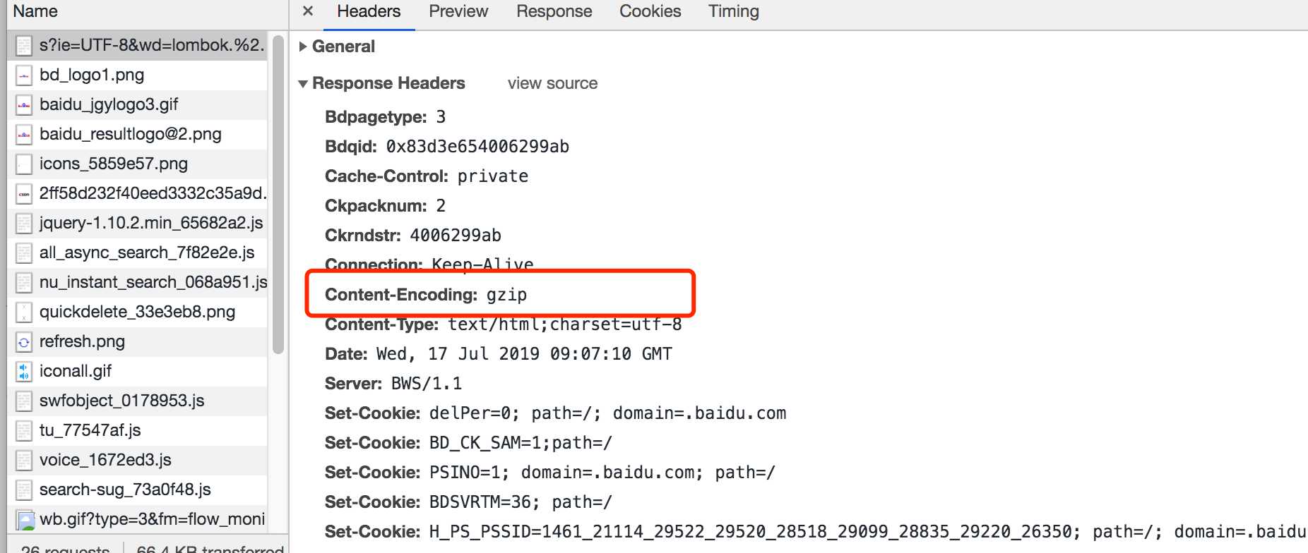Select iconall.gif request
The width and height of the screenshot is (1308, 553).
[137, 371]
